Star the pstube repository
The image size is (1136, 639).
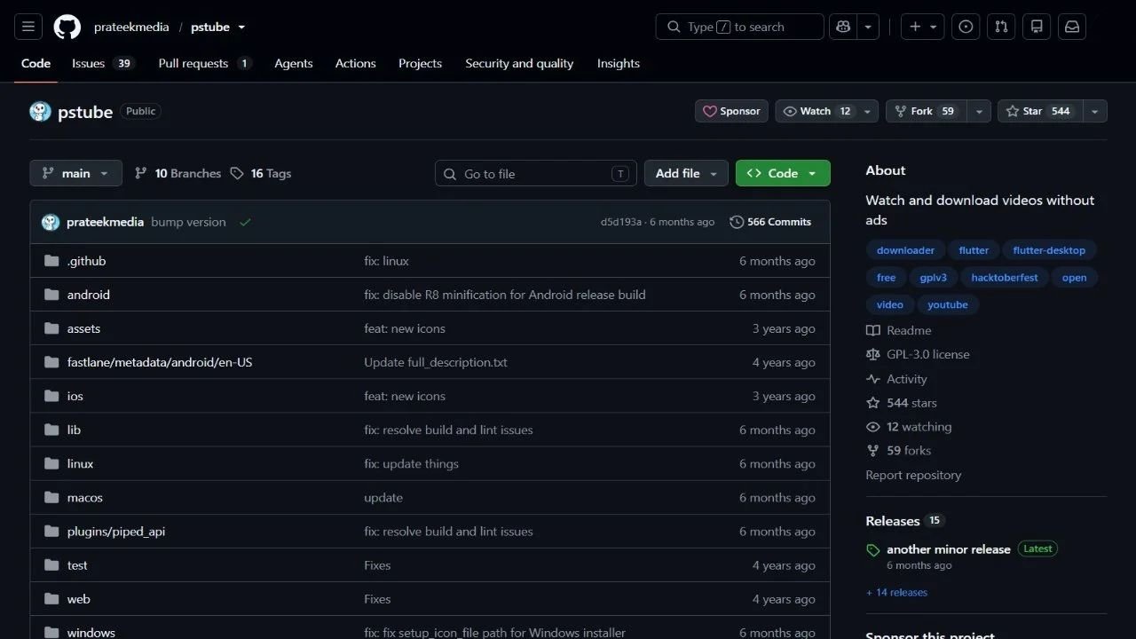tap(1039, 111)
